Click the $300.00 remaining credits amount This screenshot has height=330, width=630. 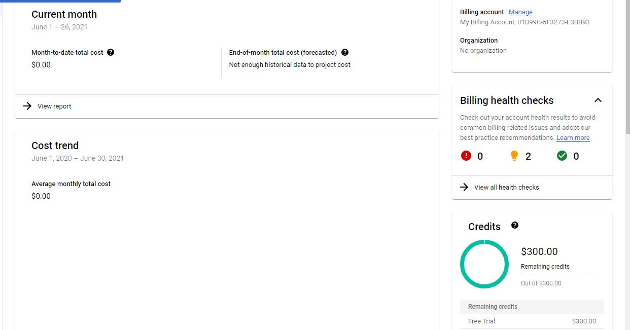[x=539, y=251]
